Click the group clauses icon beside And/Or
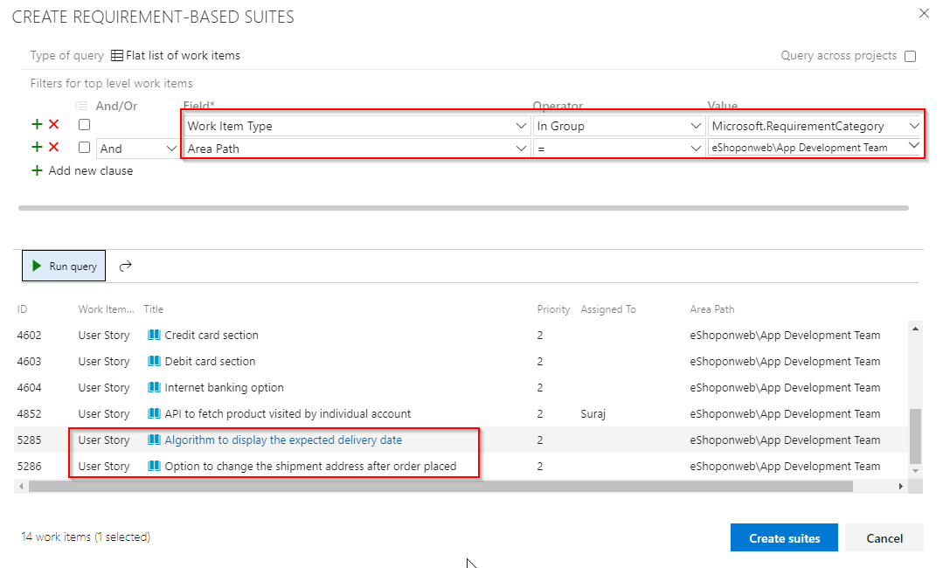Image resolution: width=943 pixels, height=568 pixels. pyautogui.click(x=81, y=106)
